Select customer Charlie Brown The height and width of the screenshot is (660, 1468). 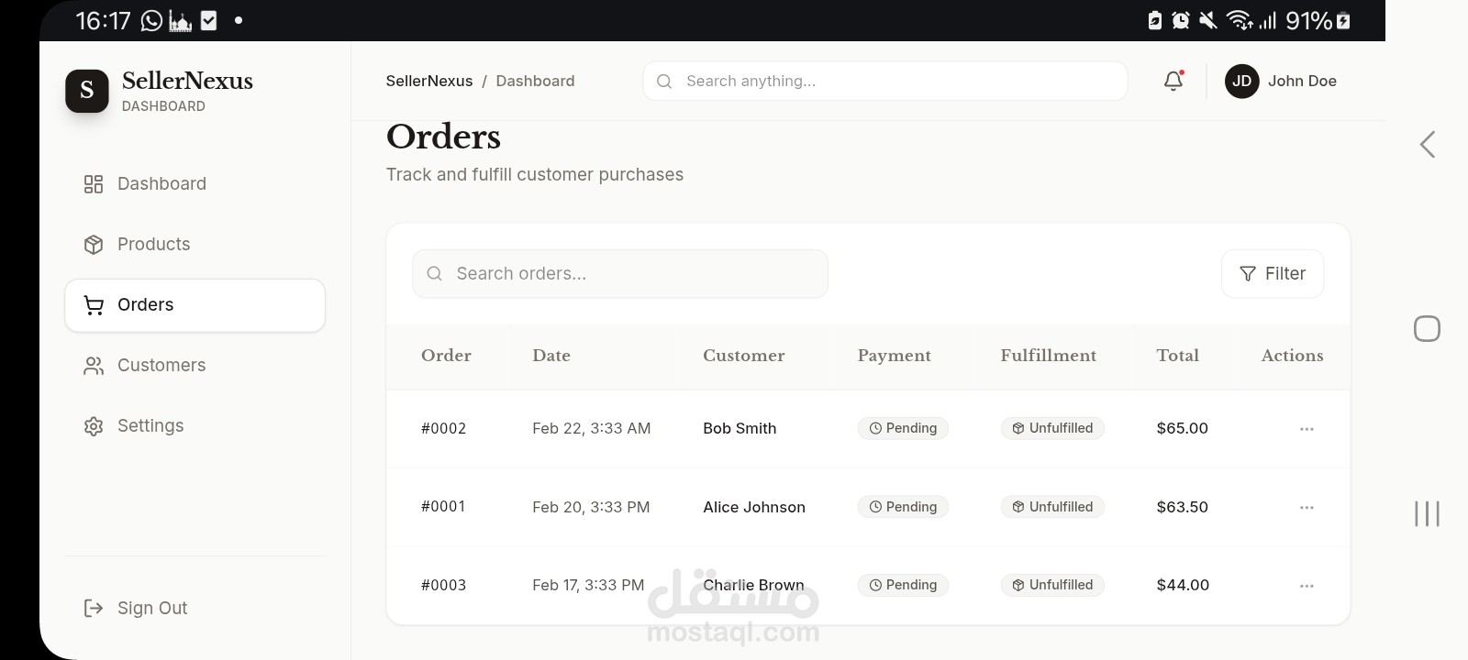(753, 585)
